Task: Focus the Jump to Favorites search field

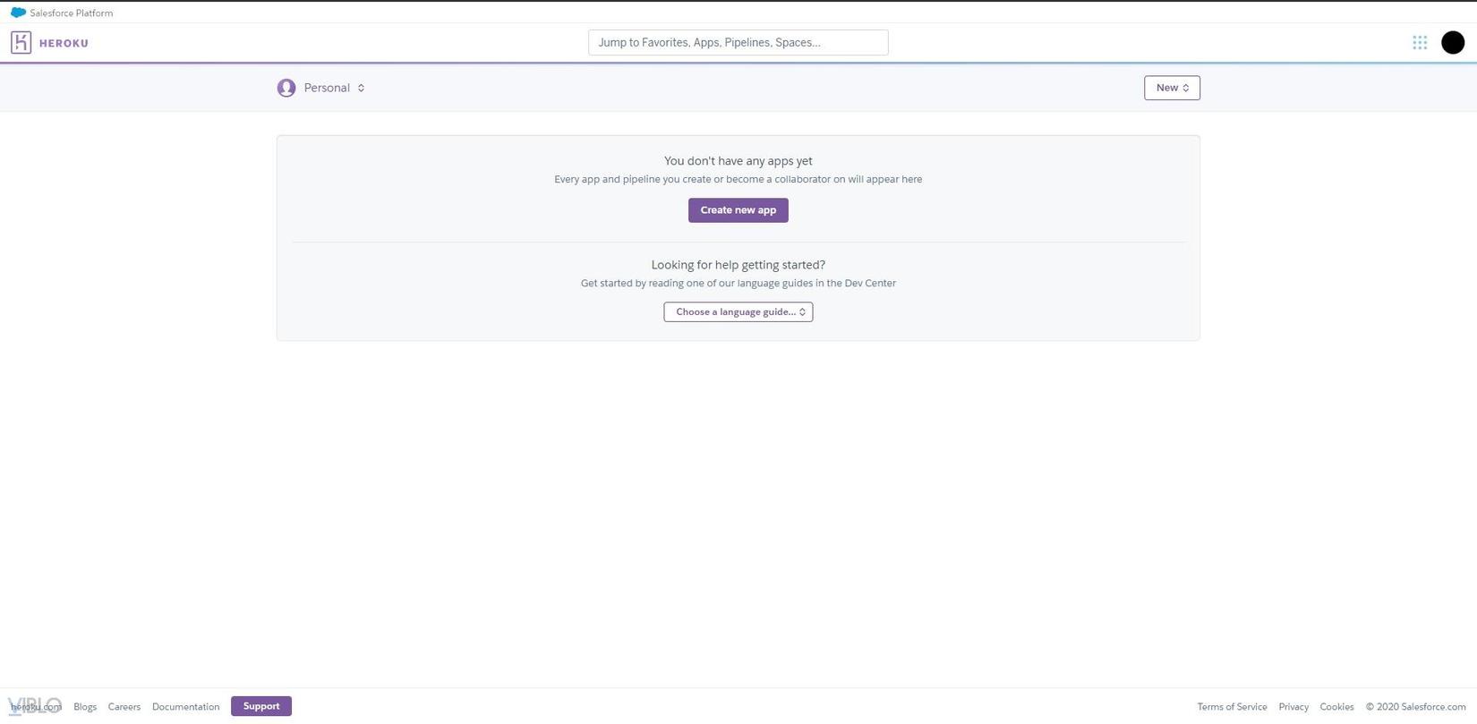Action: coord(738,42)
